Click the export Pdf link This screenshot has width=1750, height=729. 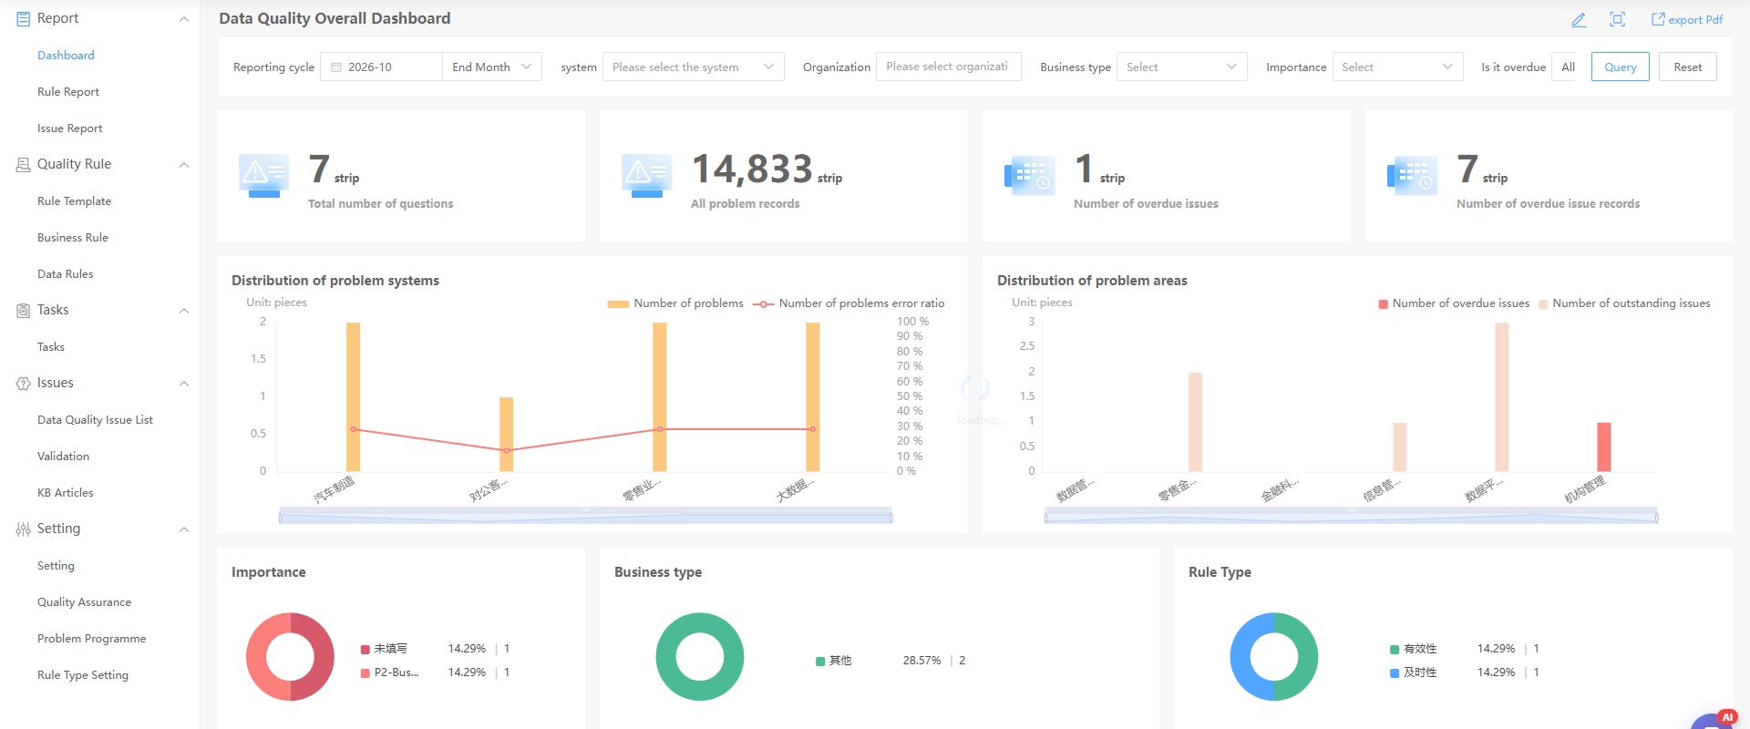tap(1687, 19)
